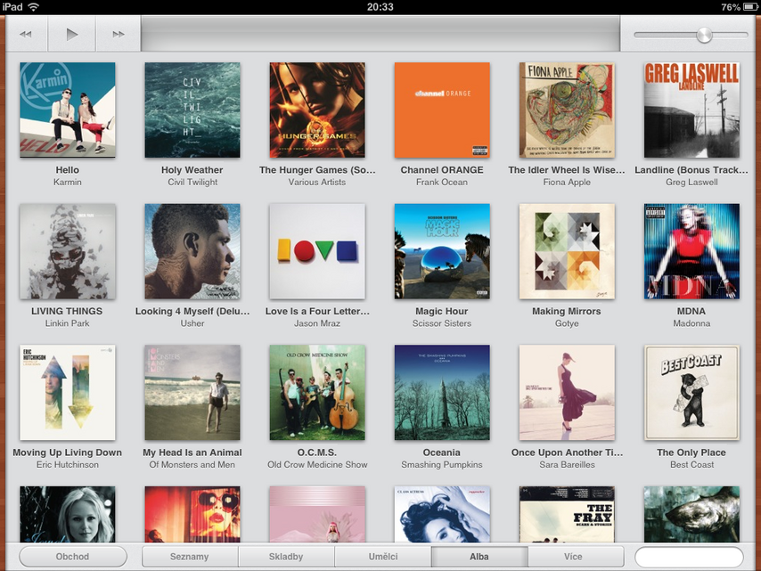761x571 pixels.
Task: Tap the search field in bottom bar
Action: [688, 557]
